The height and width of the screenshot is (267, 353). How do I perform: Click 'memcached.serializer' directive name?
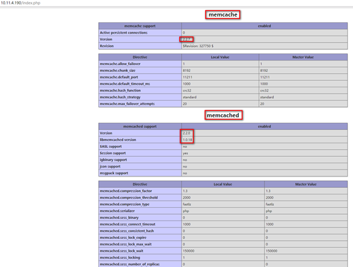117,211
